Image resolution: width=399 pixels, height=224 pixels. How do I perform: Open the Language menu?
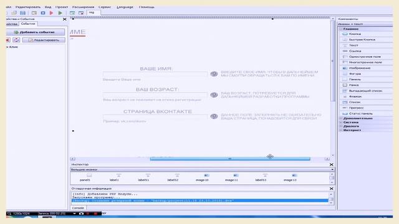tap(125, 7)
